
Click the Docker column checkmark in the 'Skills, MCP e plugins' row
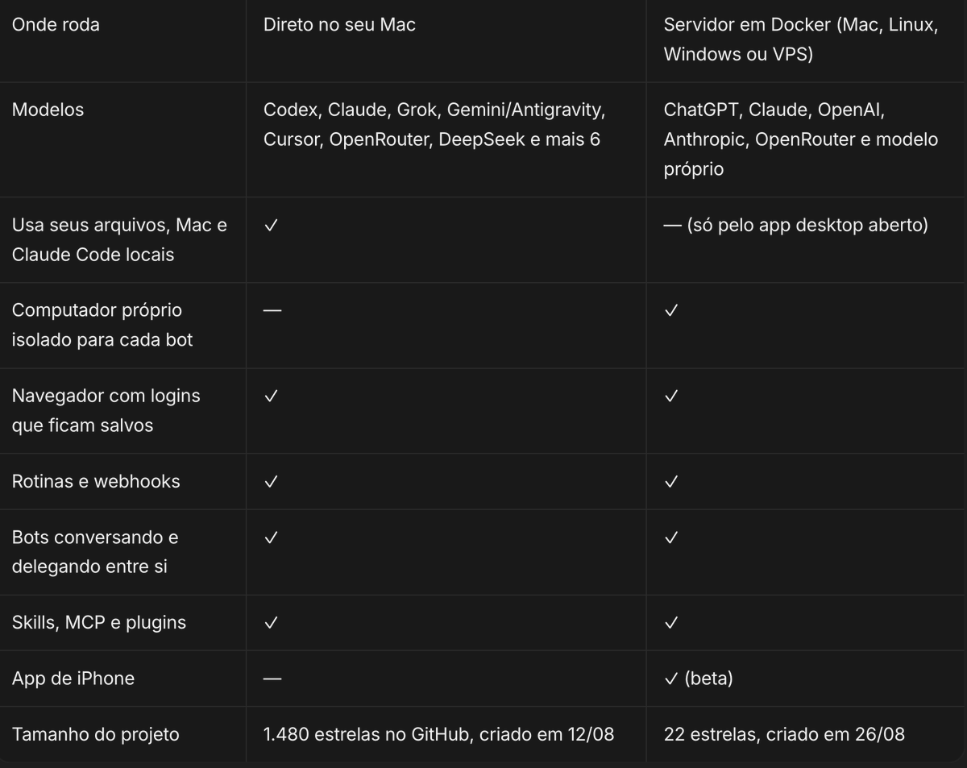click(671, 623)
